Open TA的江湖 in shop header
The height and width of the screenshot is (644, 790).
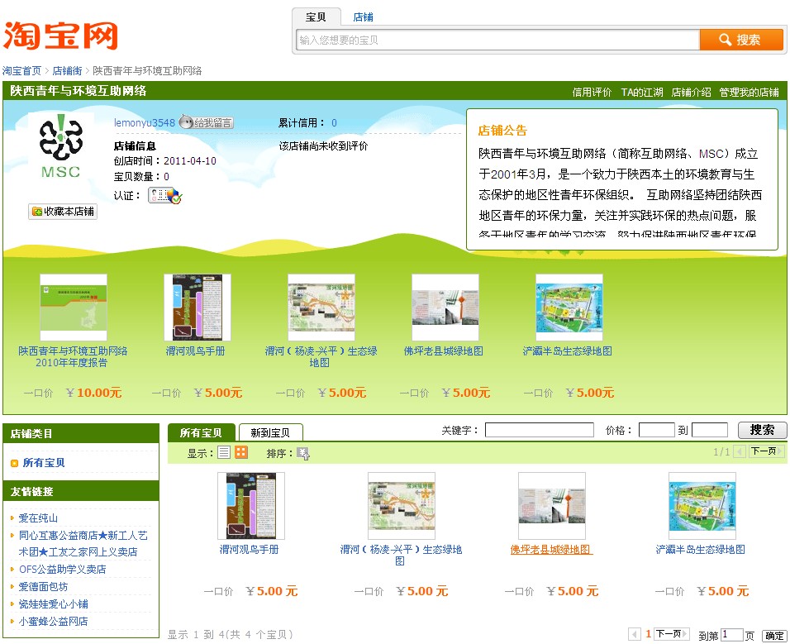click(642, 93)
